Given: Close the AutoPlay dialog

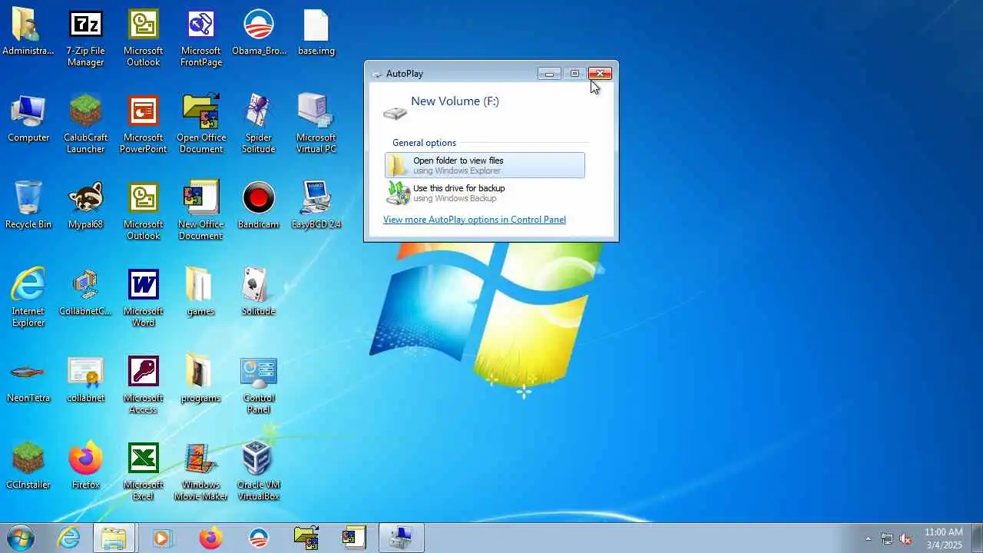Looking at the screenshot, I should click(x=600, y=74).
